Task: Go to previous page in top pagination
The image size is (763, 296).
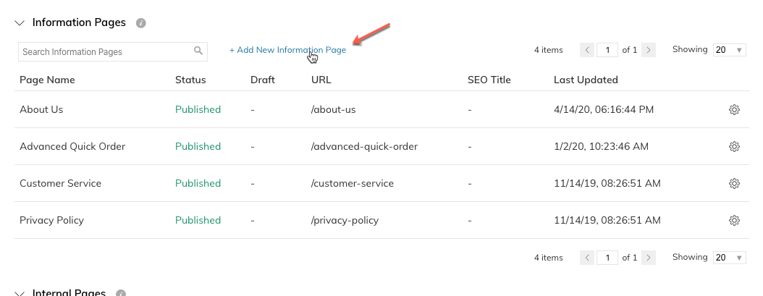Action: (587, 50)
